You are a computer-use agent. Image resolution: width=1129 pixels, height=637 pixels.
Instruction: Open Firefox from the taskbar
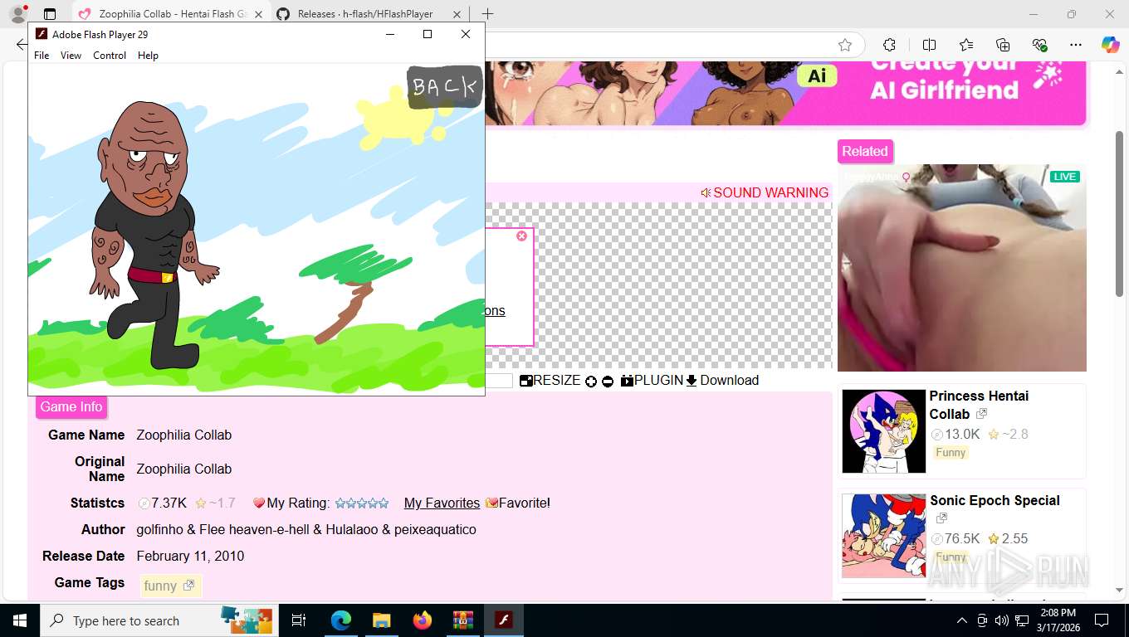tap(423, 620)
